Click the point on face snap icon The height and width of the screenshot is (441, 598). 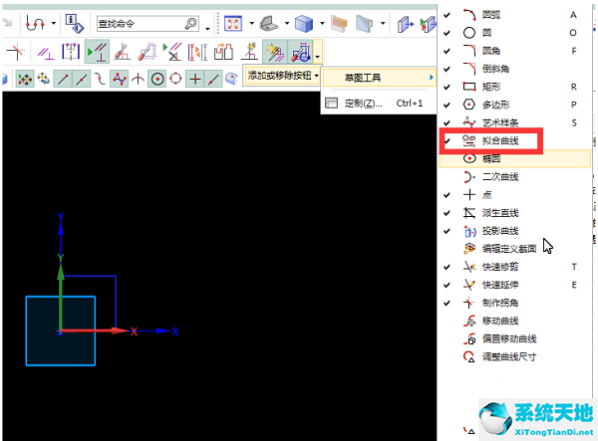[x=231, y=79]
